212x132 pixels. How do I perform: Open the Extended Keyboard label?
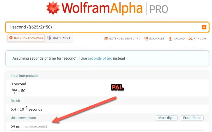125,39
